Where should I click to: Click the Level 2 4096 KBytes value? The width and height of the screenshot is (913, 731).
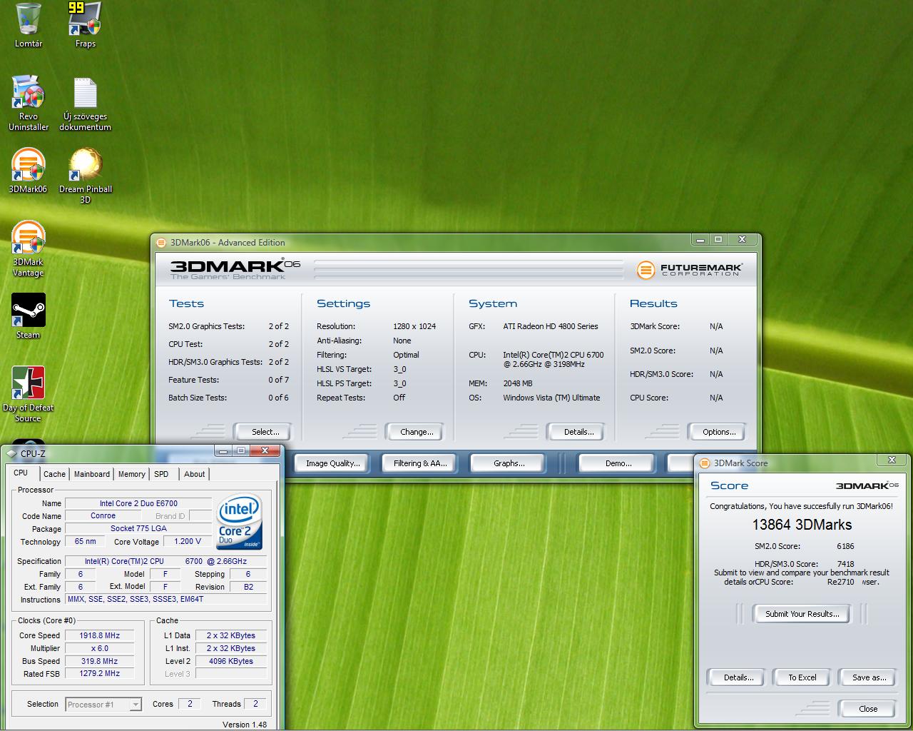click(230, 661)
